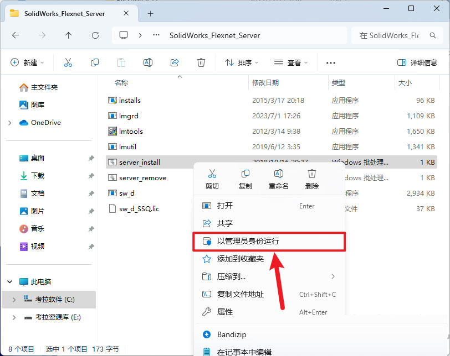Viewport: 450px width, 356px height.
Task: Open 压缩到 submenu
Action: 231,276
